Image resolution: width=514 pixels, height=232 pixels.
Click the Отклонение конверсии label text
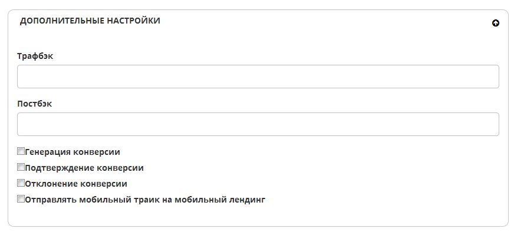76,184
